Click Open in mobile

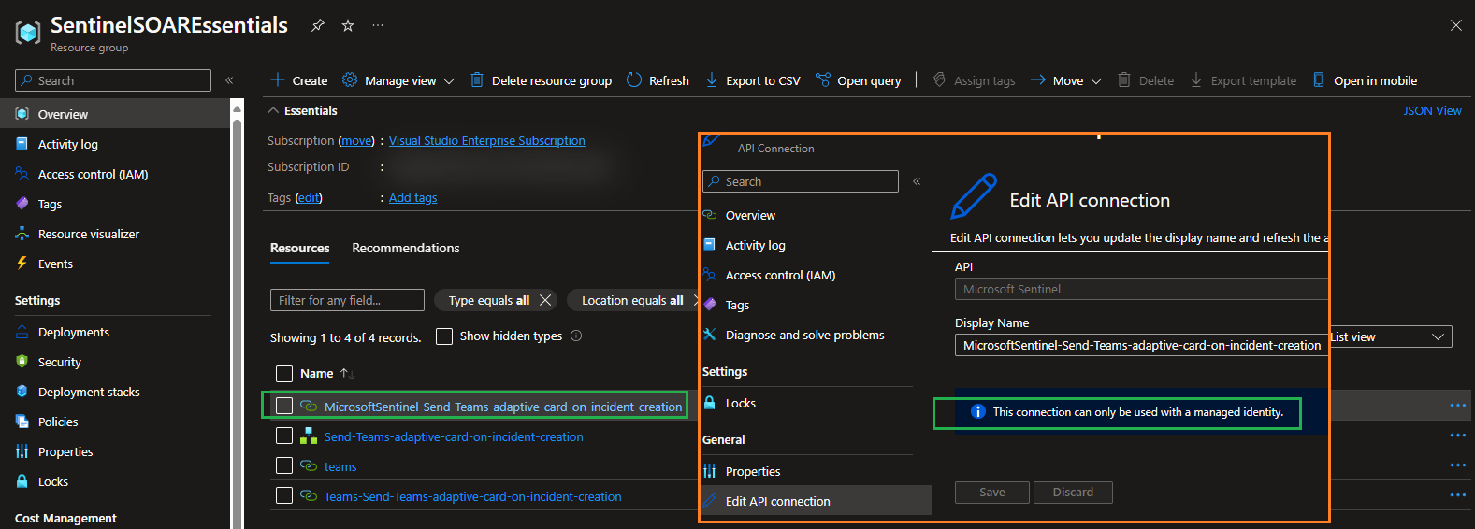[x=1365, y=80]
